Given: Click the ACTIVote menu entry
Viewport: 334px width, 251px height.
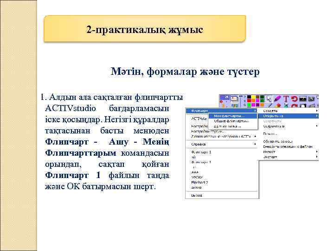Looking at the screenshot, I should click(x=199, y=119).
